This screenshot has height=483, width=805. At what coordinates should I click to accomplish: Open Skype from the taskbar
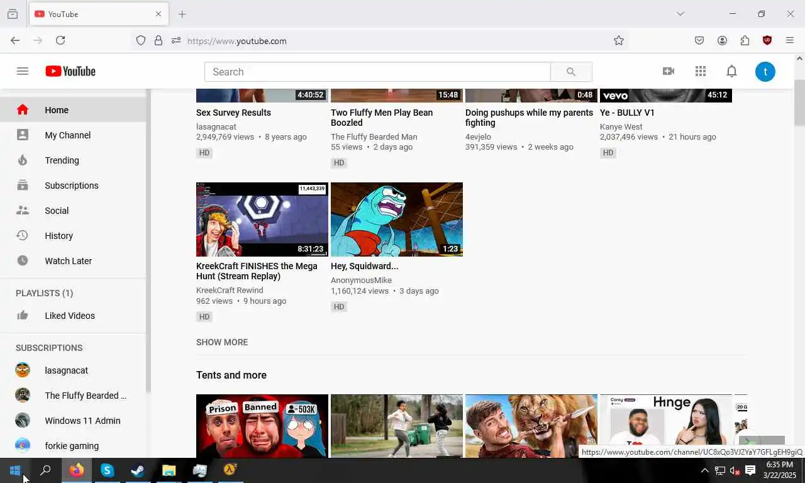pos(108,470)
